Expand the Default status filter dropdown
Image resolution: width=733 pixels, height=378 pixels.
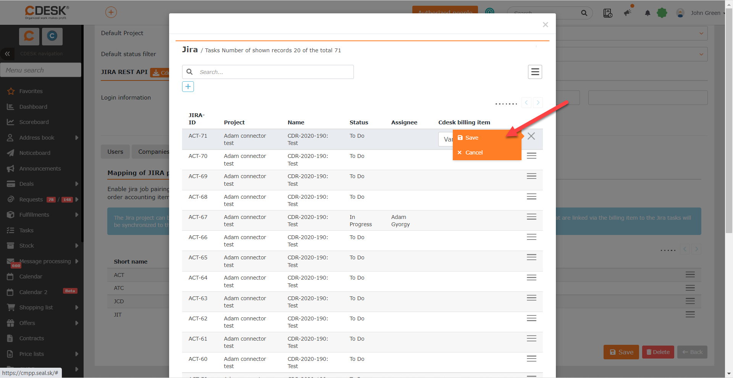701,54
